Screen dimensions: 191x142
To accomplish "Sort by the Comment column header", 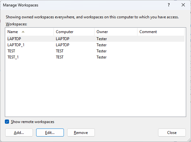I will 161,32.
